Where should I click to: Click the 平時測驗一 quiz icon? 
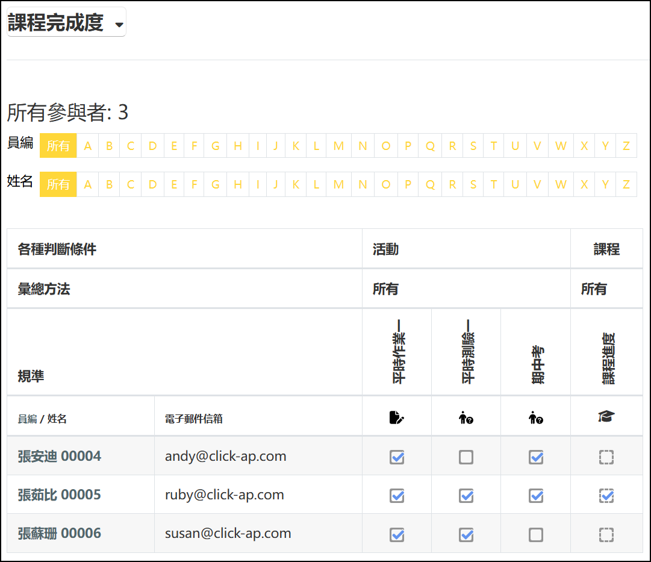coord(466,417)
